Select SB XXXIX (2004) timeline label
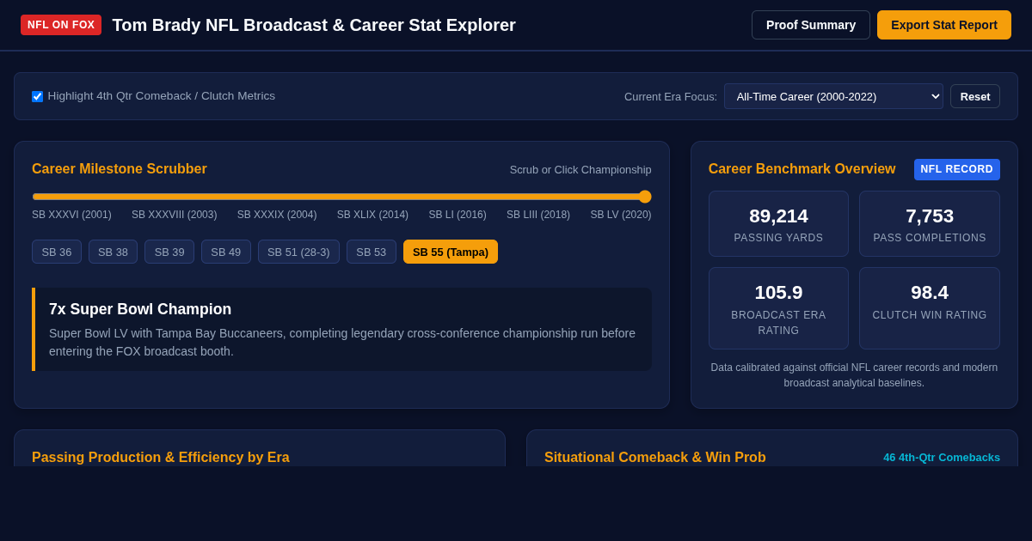This screenshot has width=1032, height=541. coord(277,215)
